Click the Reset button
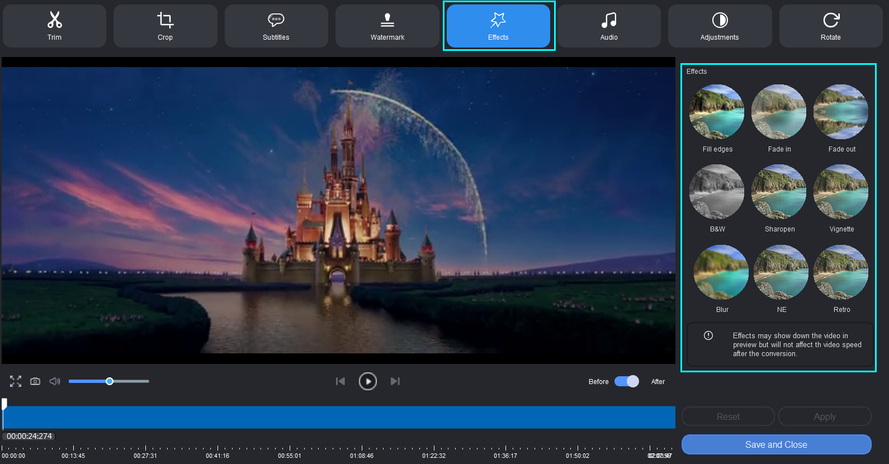Screen dimensions: 889x464 tap(728, 416)
